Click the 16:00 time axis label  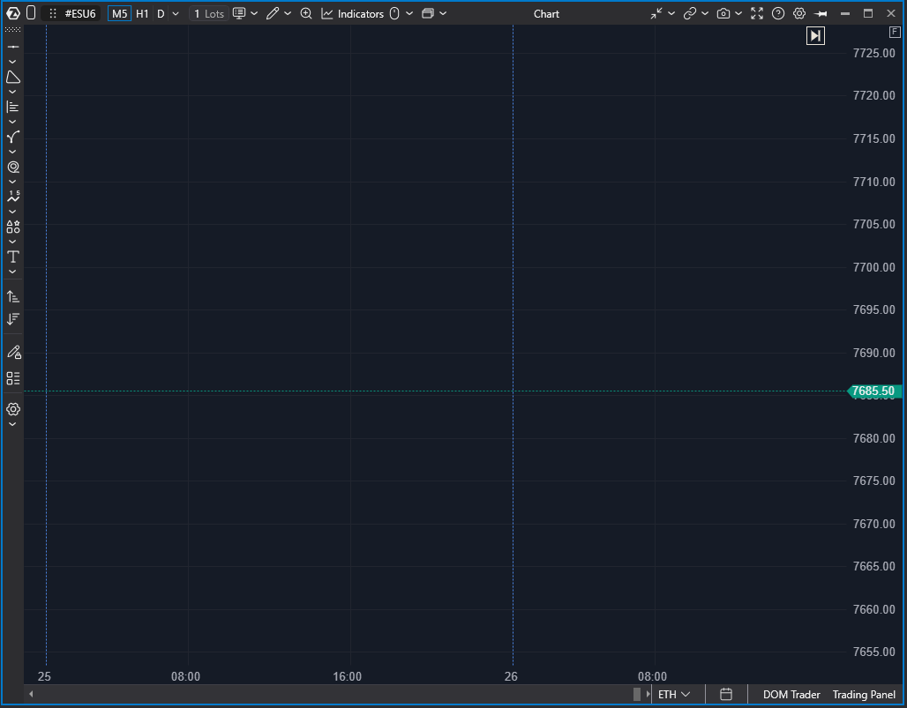tap(347, 677)
